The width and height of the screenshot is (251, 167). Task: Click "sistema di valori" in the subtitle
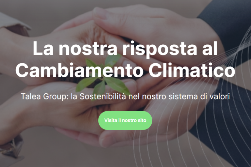point(199,97)
